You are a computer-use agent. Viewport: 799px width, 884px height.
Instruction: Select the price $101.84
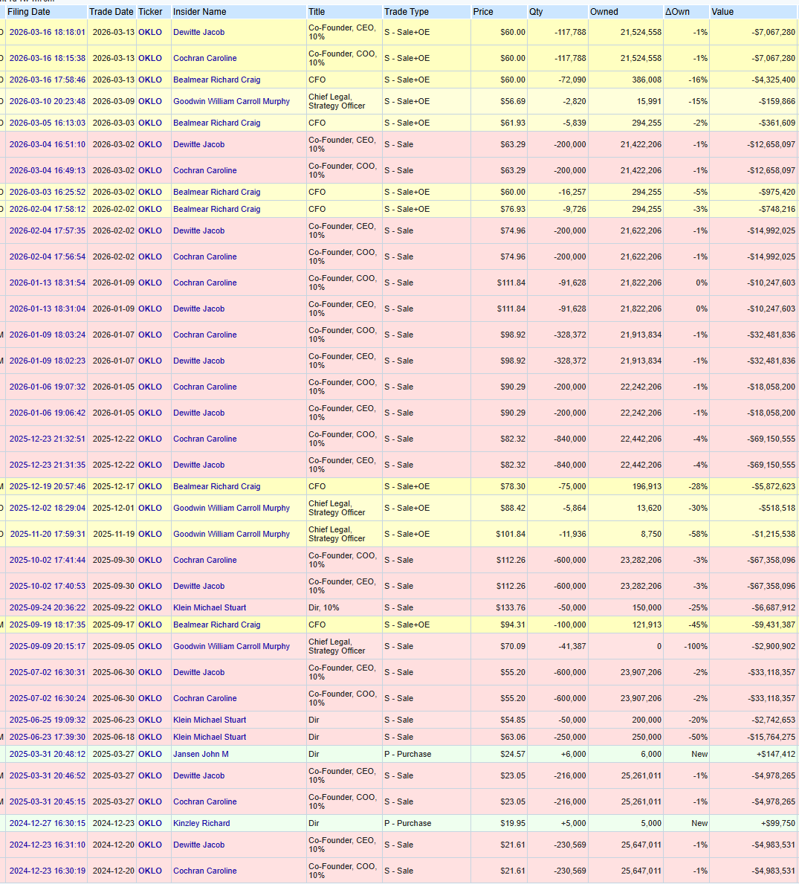[511, 534]
